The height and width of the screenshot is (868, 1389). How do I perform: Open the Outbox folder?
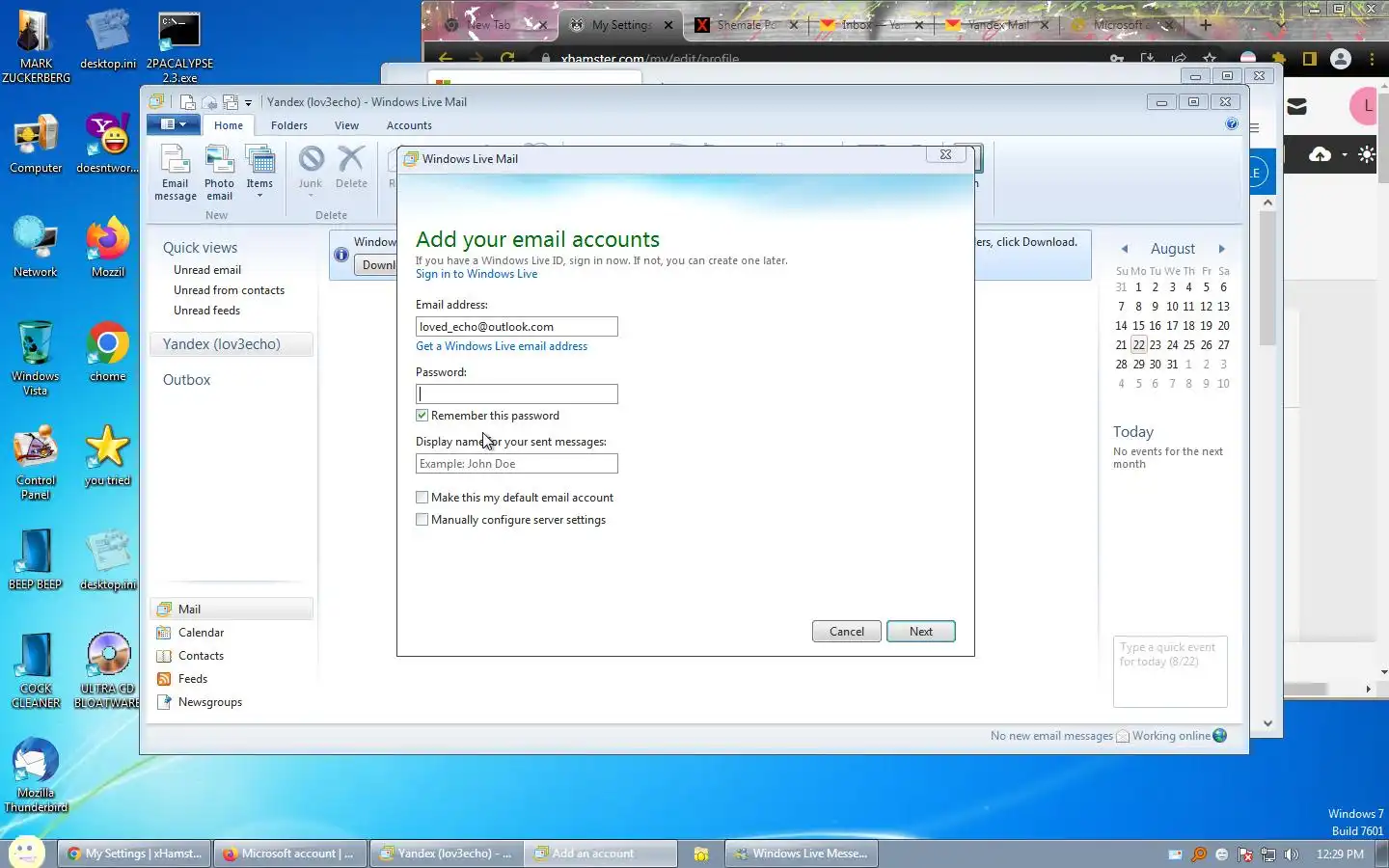click(186, 380)
